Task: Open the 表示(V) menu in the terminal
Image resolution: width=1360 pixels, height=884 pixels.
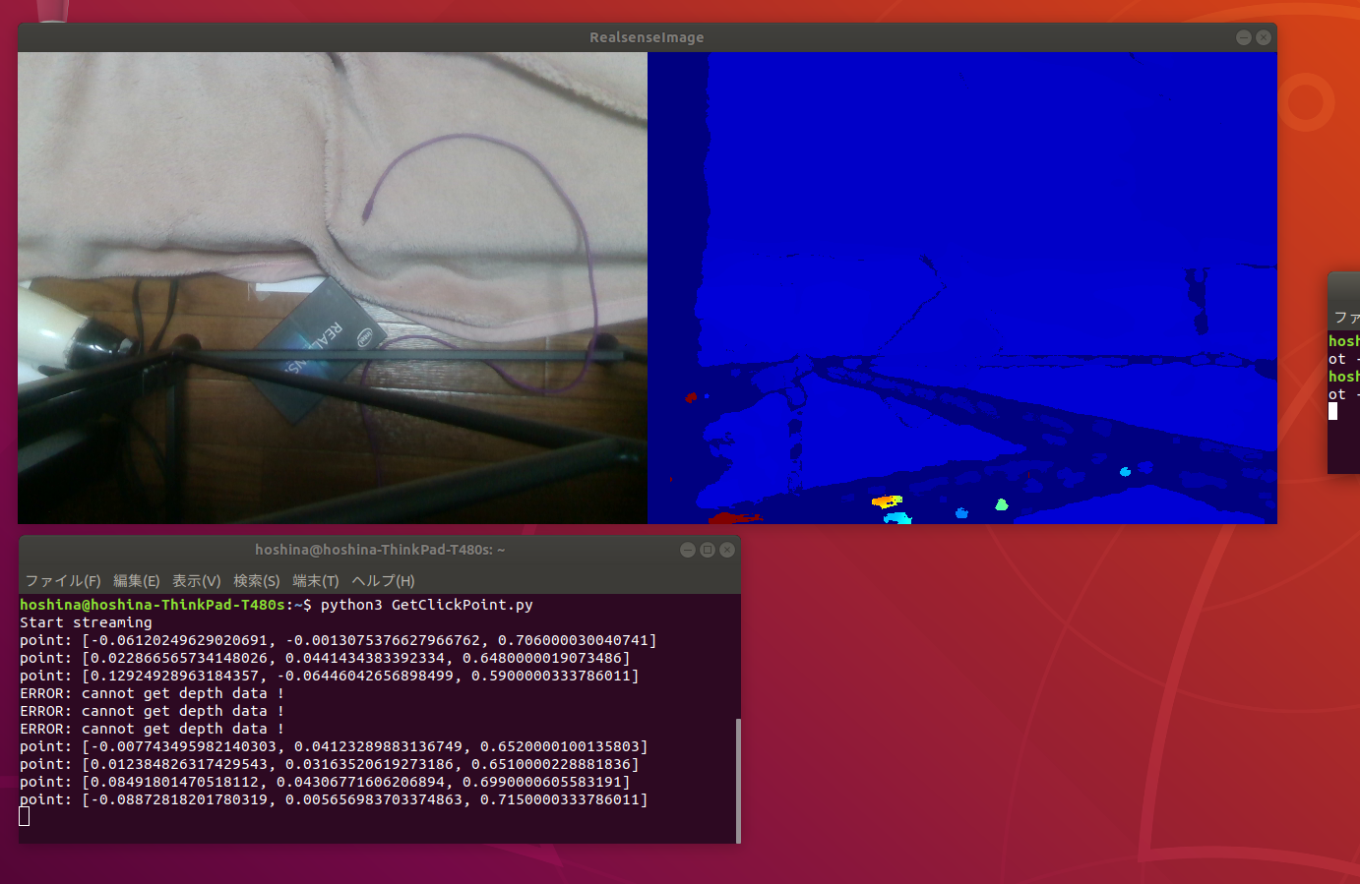Action: [x=195, y=580]
